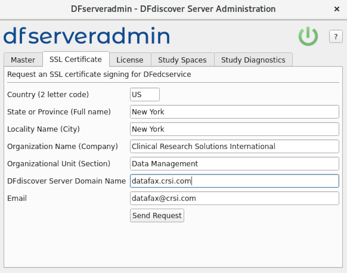The height and width of the screenshot is (273, 347).
Task: Click the 'DFdiscover Server Domain Name' label
Action: [66, 181]
